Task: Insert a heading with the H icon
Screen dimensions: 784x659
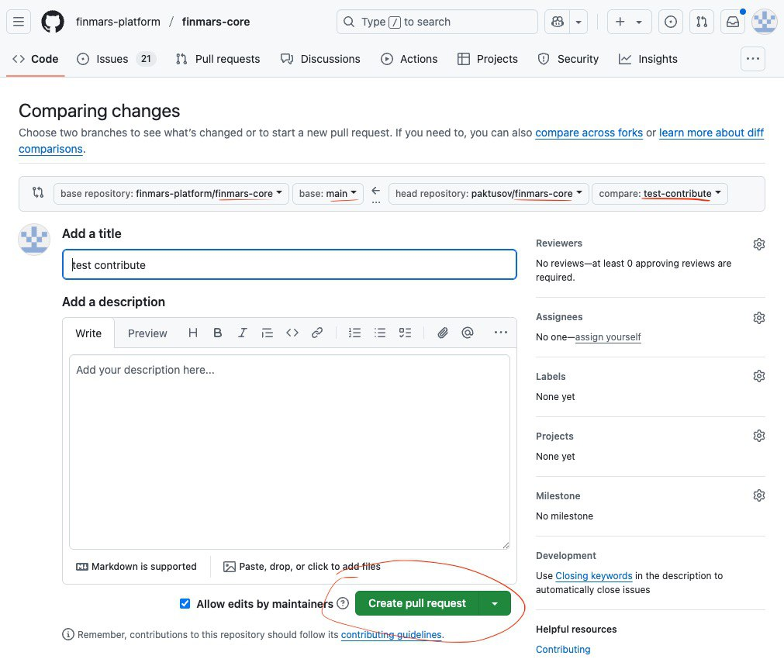Action: coord(192,333)
